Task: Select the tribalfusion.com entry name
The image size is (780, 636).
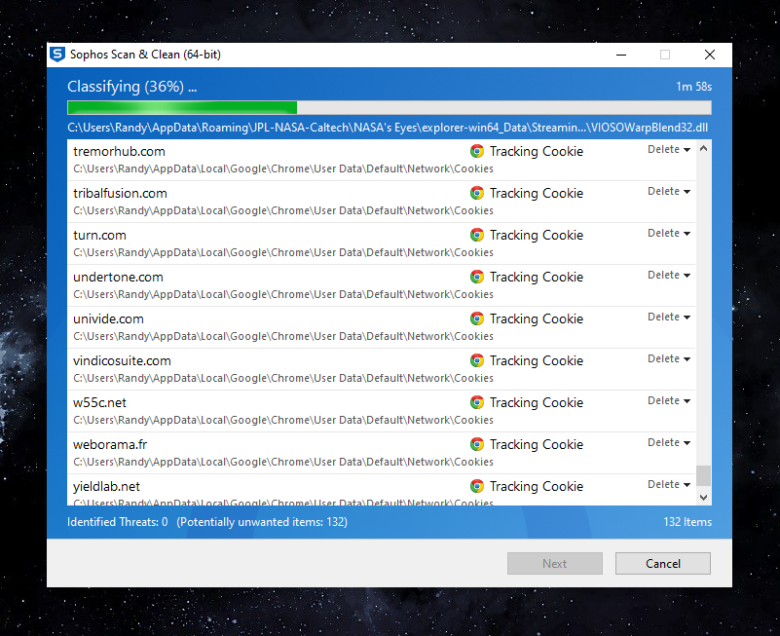Action: (120, 193)
